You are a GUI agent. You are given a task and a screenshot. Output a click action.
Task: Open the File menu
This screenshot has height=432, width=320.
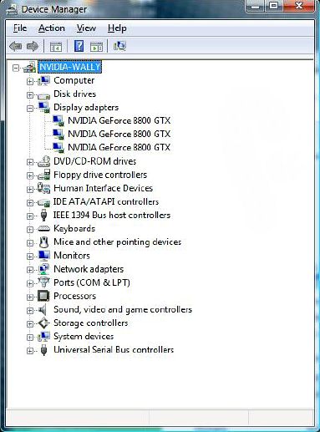click(x=20, y=28)
